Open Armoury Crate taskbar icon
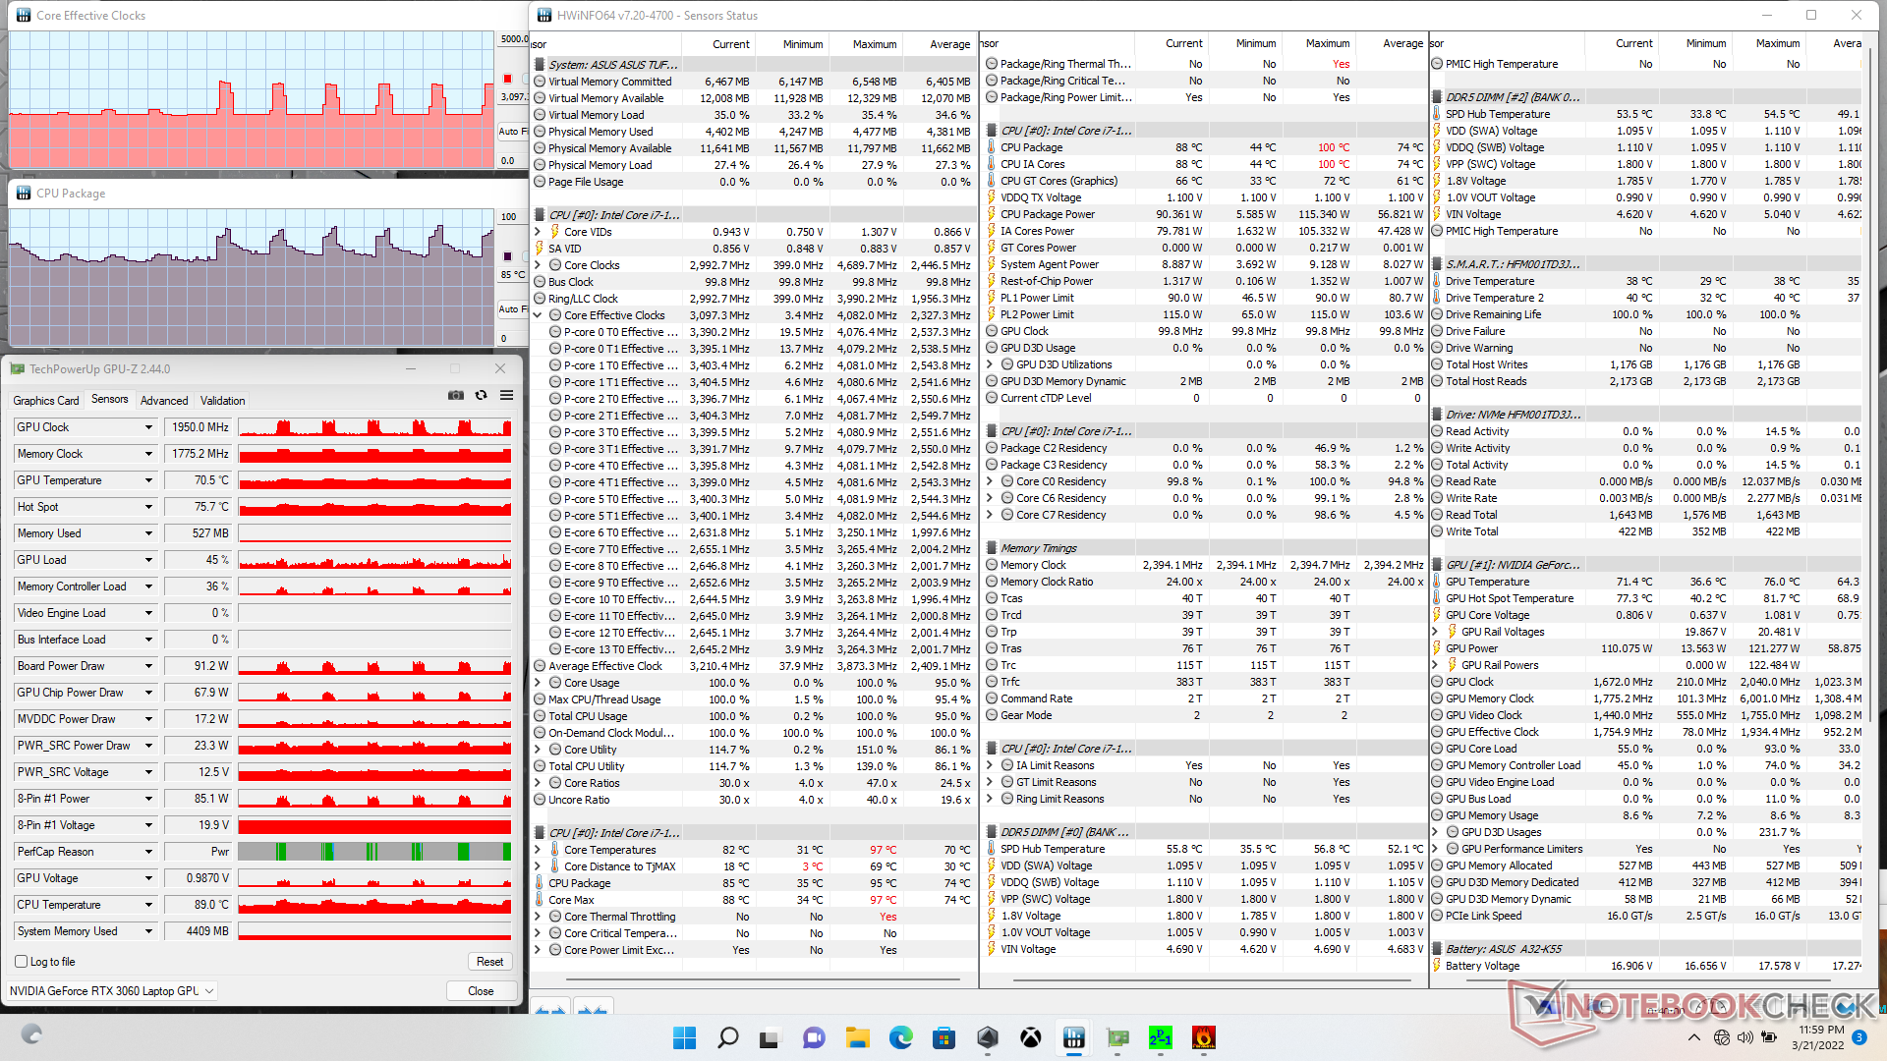 click(988, 1037)
